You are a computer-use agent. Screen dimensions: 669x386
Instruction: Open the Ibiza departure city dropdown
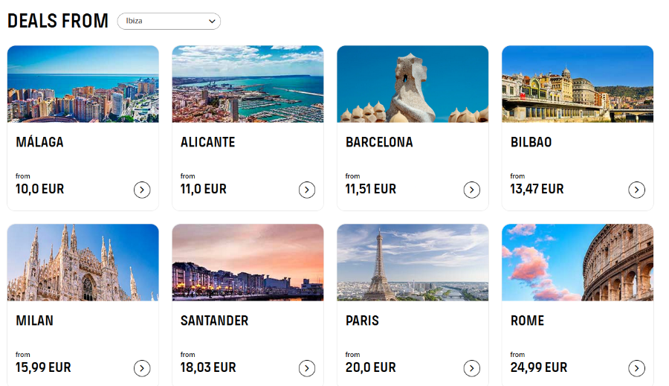coord(169,21)
